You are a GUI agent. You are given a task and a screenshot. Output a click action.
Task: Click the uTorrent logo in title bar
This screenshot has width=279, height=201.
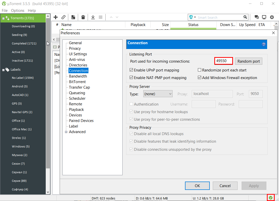coord(4,4)
